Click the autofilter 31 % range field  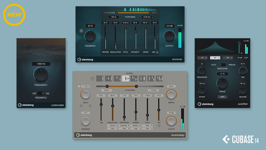[x=222, y=74]
